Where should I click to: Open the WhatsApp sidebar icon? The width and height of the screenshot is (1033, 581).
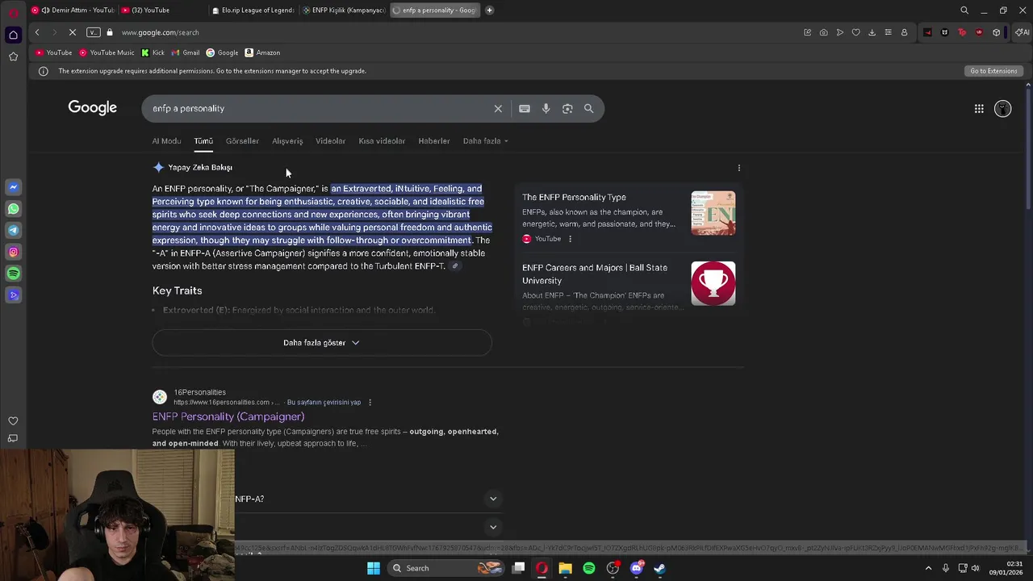[x=13, y=209]
